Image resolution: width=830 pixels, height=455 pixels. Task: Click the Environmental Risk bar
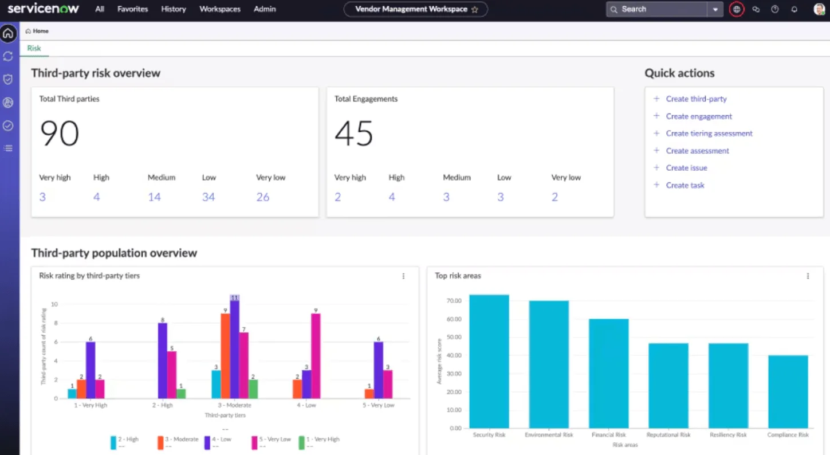coord(549,364)
